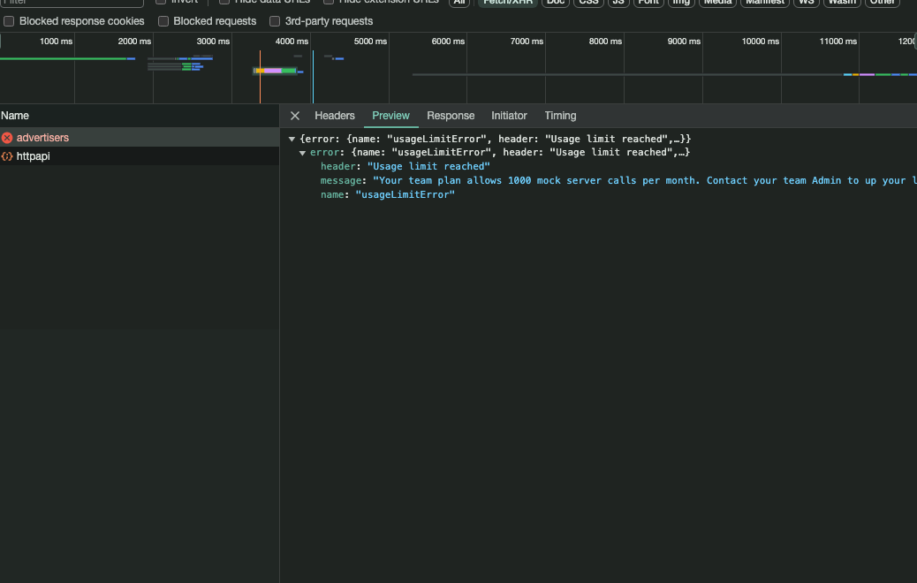Viewport: 917px width, 583px height.
Task: Filter requests by Fetch/XHR type
Action: point(508,3)
